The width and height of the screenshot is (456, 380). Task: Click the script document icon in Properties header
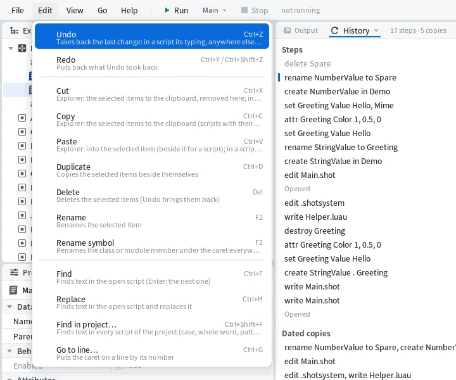tap(13, 290)
